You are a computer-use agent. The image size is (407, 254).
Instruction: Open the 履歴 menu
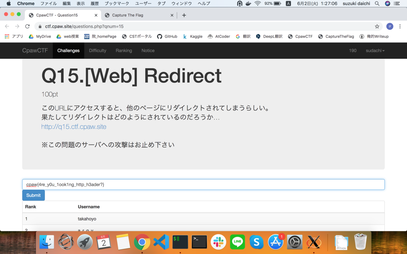pos(95,3)
